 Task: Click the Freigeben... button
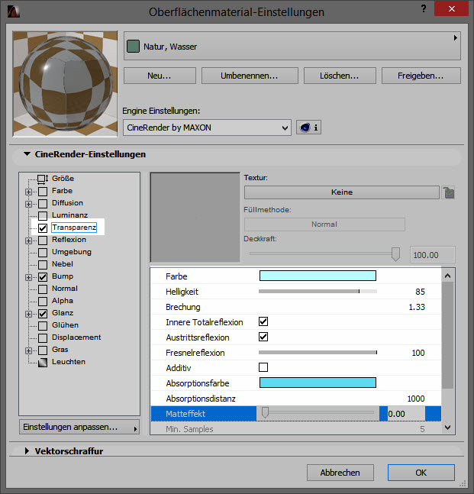point(421,76)
